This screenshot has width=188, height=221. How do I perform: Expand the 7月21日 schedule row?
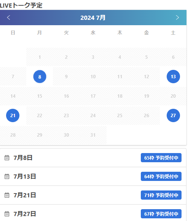[x=93, y=195]
